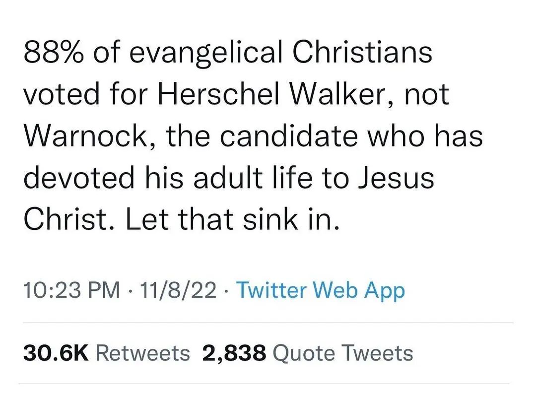
Task: Click the 30.6K retweet count number
Action: coord(56,353)
